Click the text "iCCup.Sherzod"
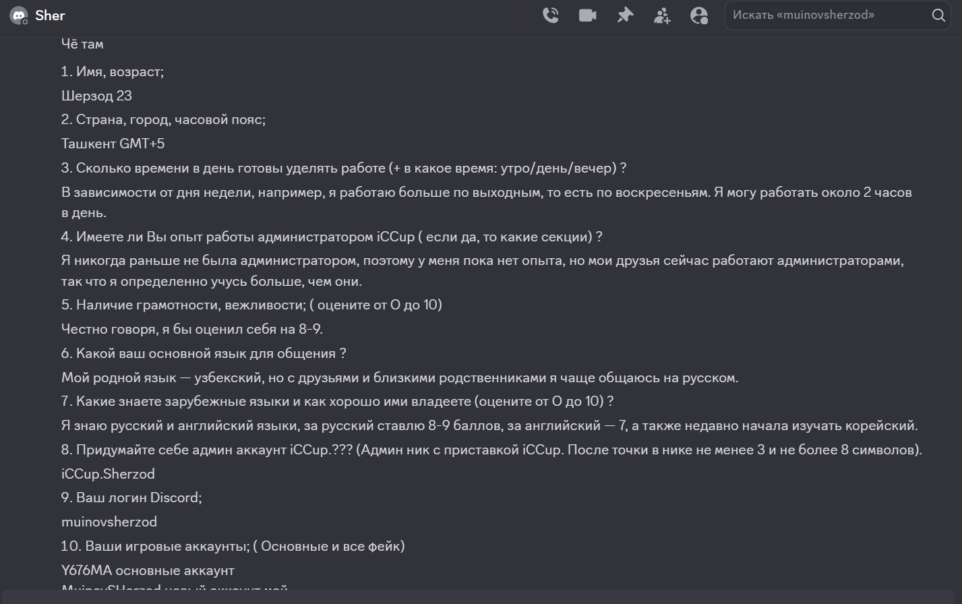The height and width of the screenshot is (604, 962). point(108,474)
